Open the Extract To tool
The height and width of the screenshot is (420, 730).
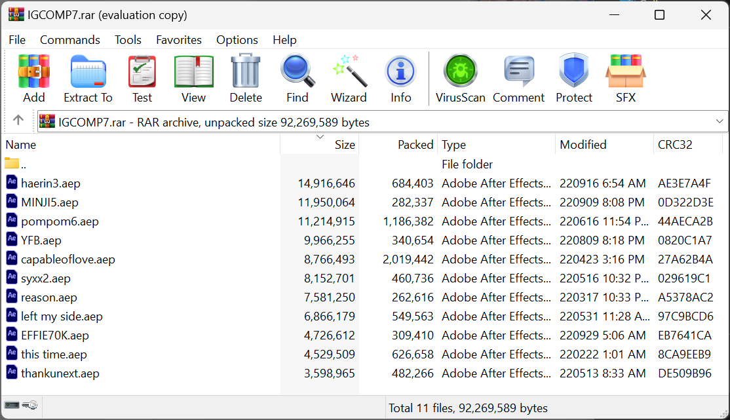point(88,71)
